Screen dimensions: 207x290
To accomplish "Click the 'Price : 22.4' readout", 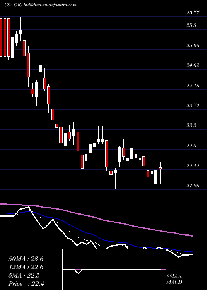I will [26, 284].
